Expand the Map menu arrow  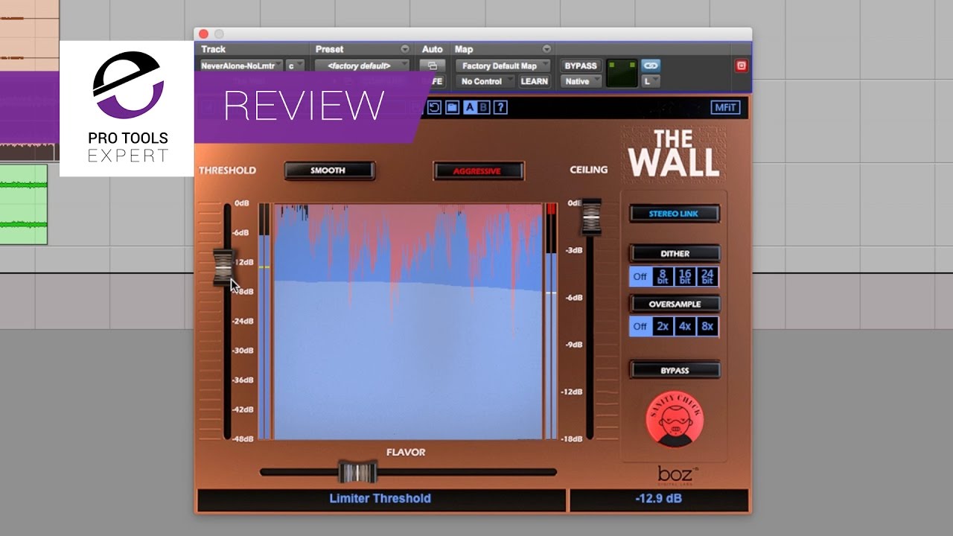[x=546, y=49]
